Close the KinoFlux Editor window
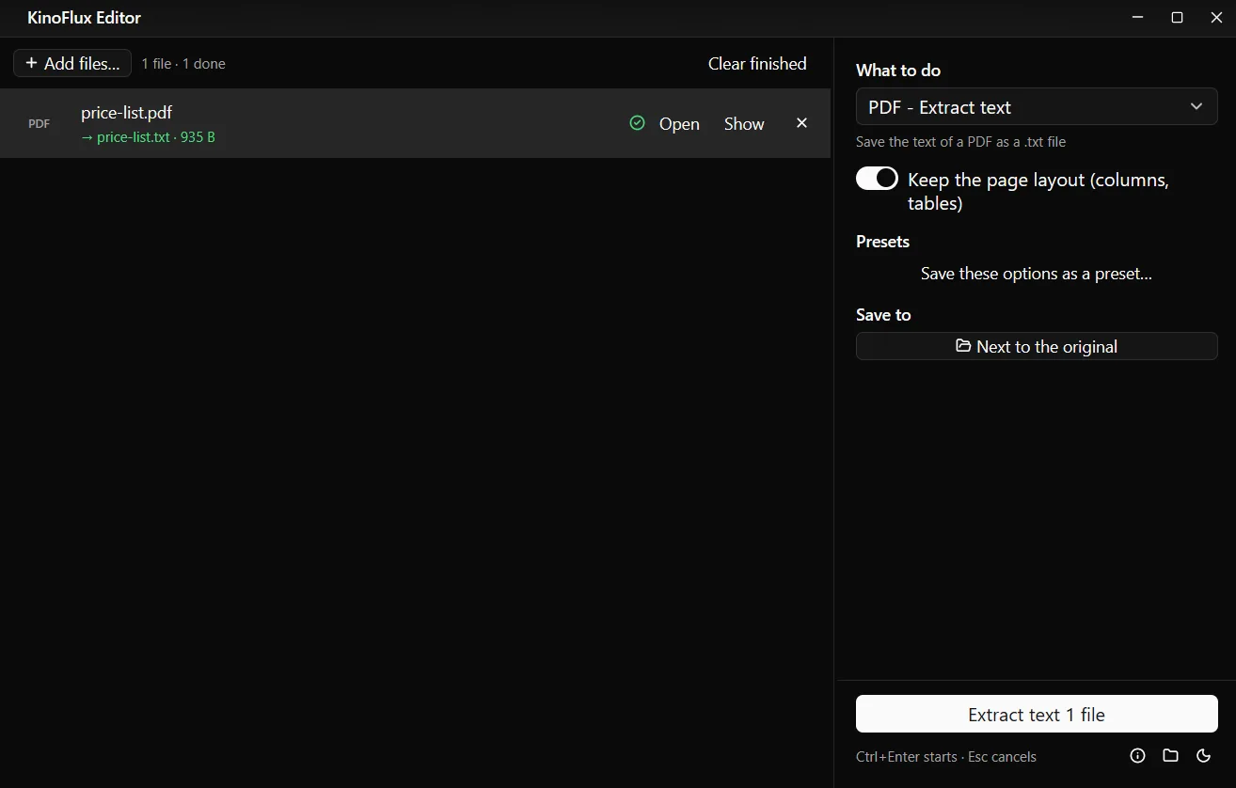 click(1216, 18)
